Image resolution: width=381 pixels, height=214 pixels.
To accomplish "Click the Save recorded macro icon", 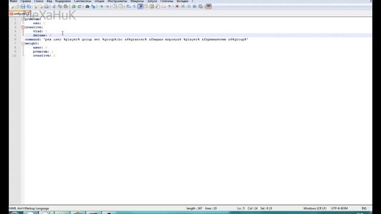I will 201,7.
